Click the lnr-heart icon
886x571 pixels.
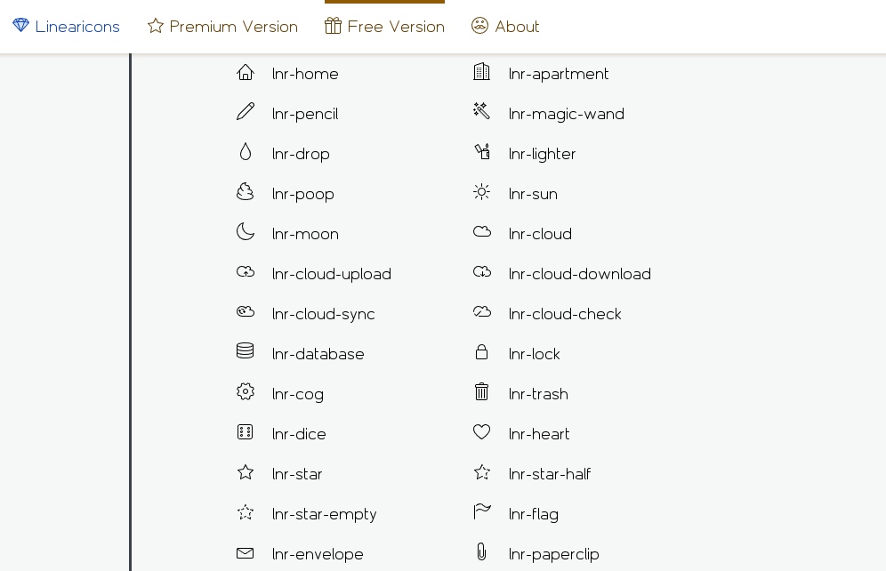[x=481, y=432]
